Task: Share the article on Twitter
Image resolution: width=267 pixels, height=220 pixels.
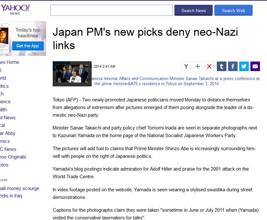Action: [x=244, y=66]
